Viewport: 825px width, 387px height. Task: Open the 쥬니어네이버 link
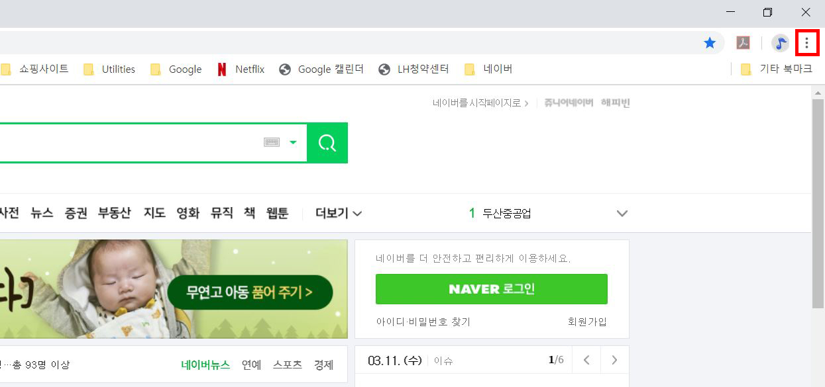[x=569, y=103]
